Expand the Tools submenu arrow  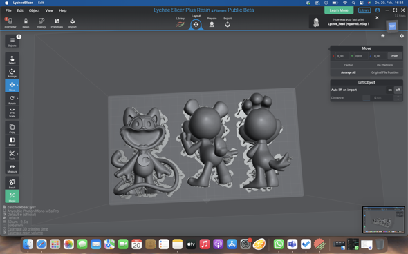(x=17, y=154)
